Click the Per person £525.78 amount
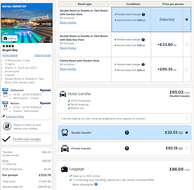Screen dimensions: 194x190 pyautogui.click(x=45, y=175)
